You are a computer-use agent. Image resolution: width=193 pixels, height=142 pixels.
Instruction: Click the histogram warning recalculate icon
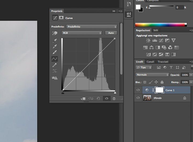(55, 78)
